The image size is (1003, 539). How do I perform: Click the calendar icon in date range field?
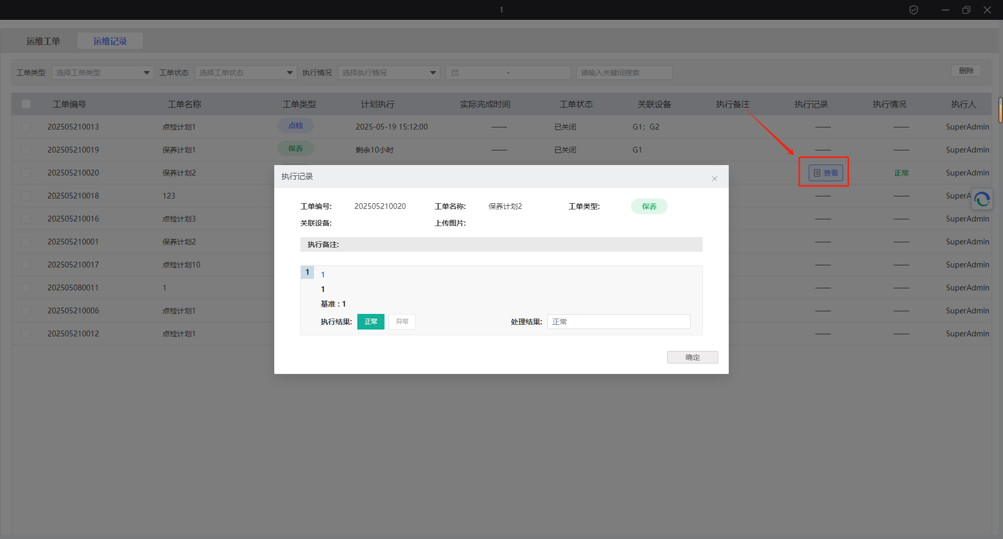tap(455, 73)
